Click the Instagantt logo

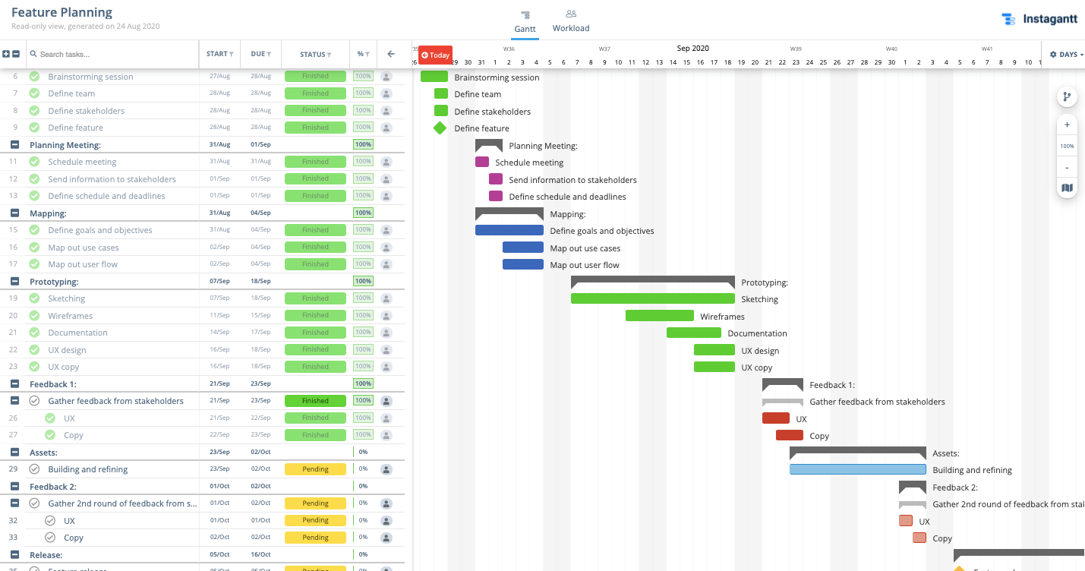1040,19
